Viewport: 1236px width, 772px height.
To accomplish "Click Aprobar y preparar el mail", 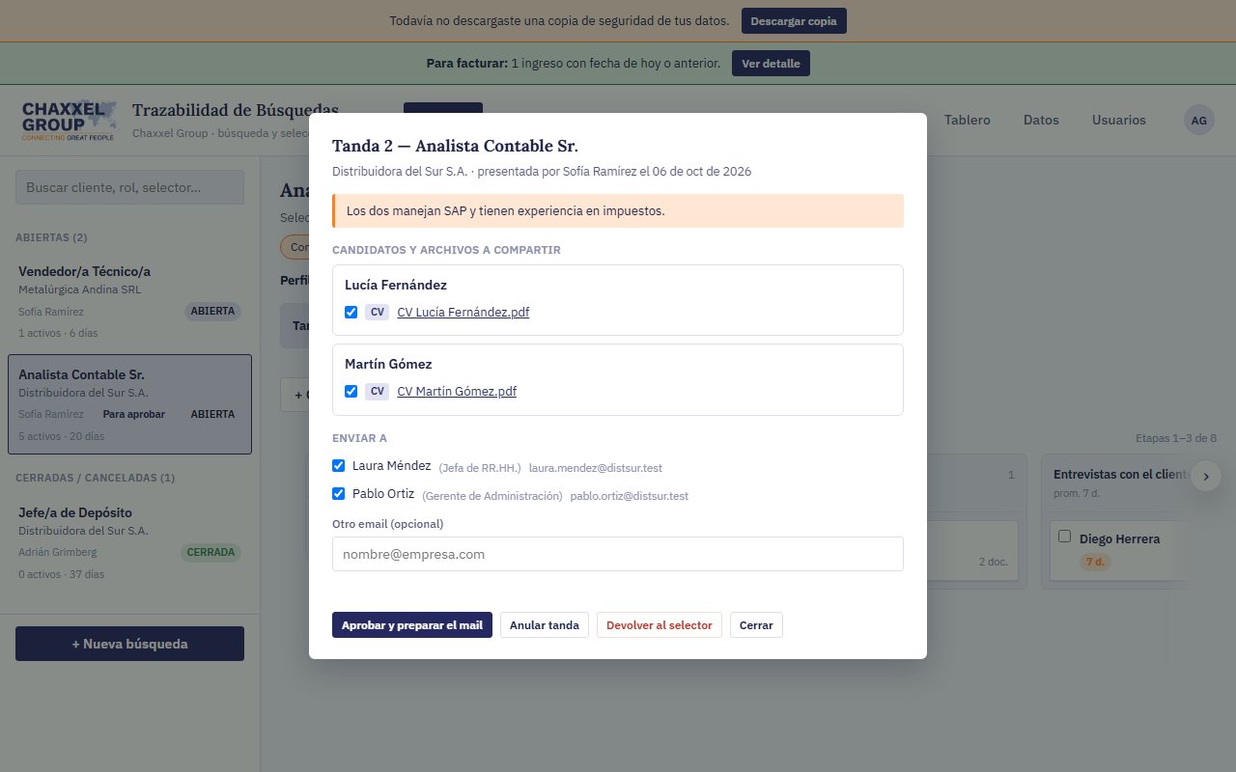I will pos(412,625).
